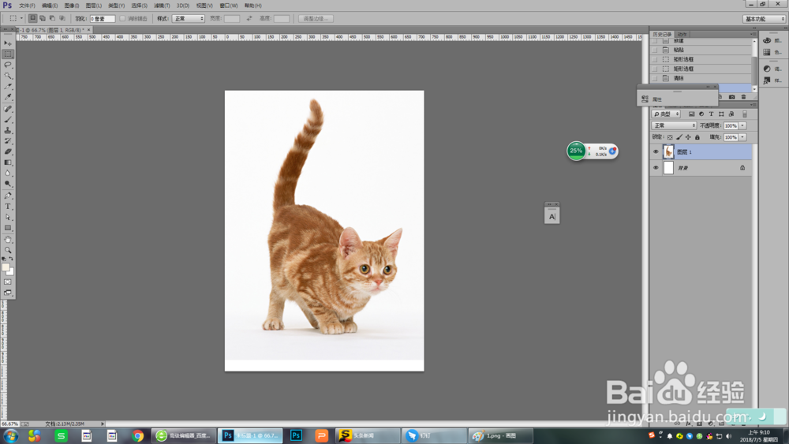Viewport: 789px width, 444px height.
Task: Open the 窗口(W) menu
Action: pyautogui.click(x=229, y=6)
